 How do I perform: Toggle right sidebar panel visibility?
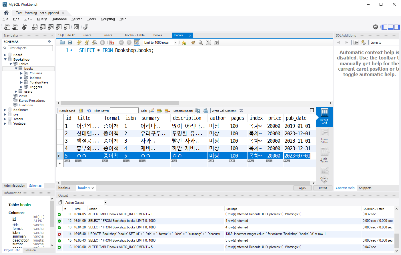click(x=397, y=27)
